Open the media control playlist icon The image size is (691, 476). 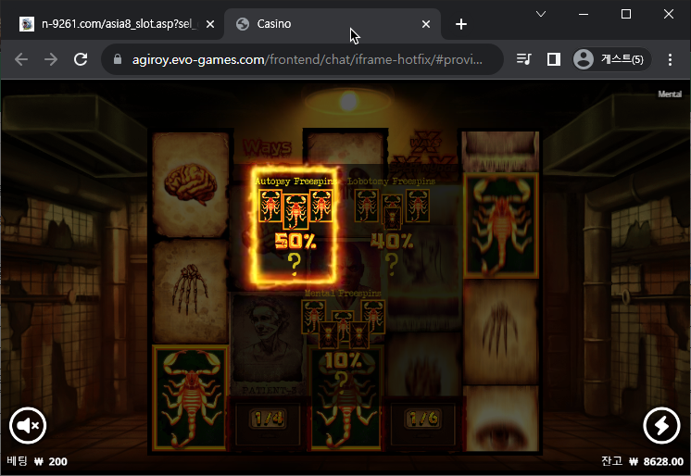point(524,59)
